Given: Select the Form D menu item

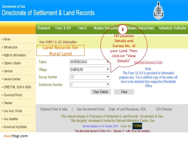Looking at the screenshot, I should pyautogui.click(x=82, y=28).
